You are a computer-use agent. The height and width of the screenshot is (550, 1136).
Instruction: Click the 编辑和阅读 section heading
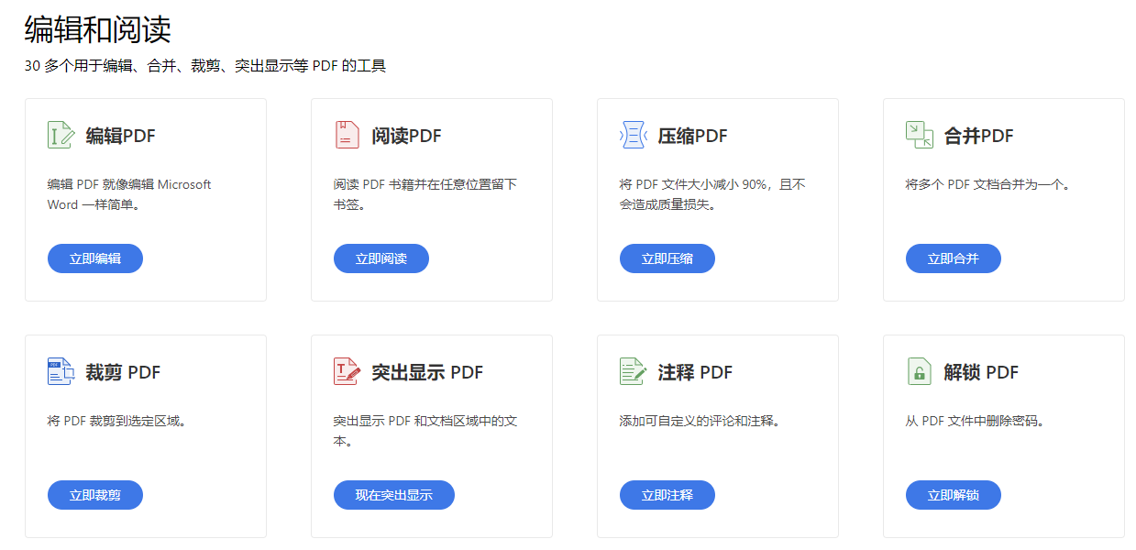point(98,29)
